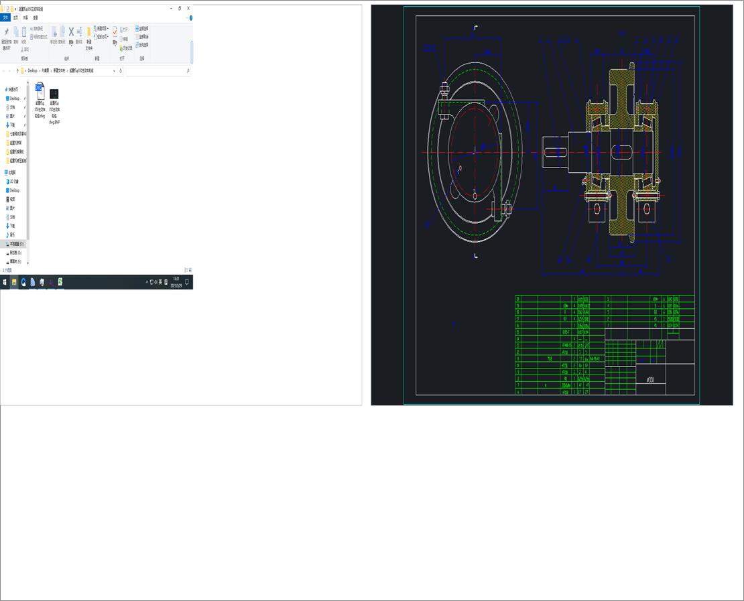The height and width of the screenshot is (601, 744).
Task: Switch to the Home ribbon tab
Action: click(x=15, y=17)
